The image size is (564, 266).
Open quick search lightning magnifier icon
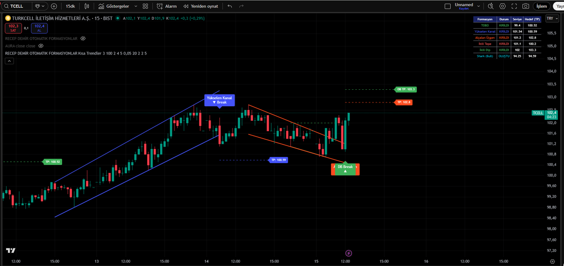point(491,6)
